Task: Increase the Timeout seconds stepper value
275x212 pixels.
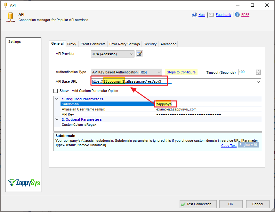Action: (259, 71)
